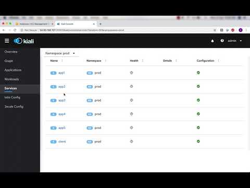Open Applications in sidebar
This screenshot has width=250, height=188.
pos(13,70)
